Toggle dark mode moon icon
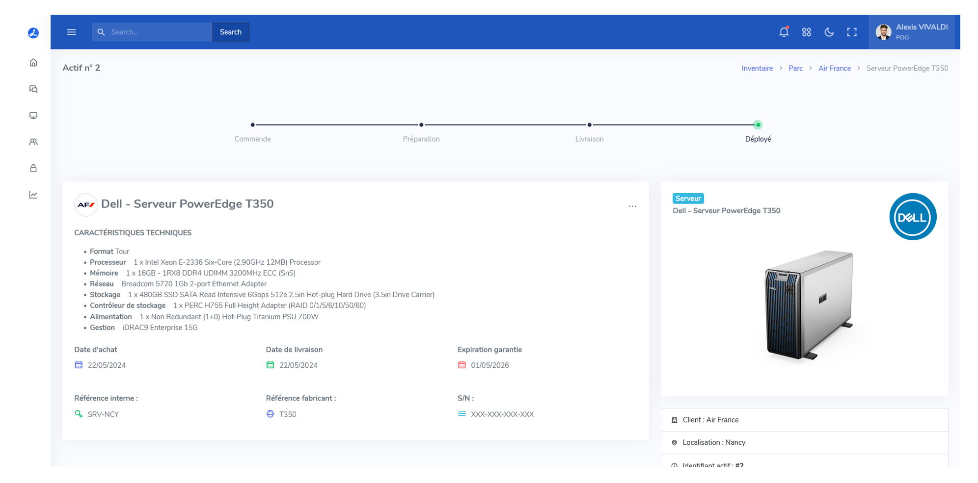Image resolution: width=978 pixels, height=483 pixels. (829, 32)
